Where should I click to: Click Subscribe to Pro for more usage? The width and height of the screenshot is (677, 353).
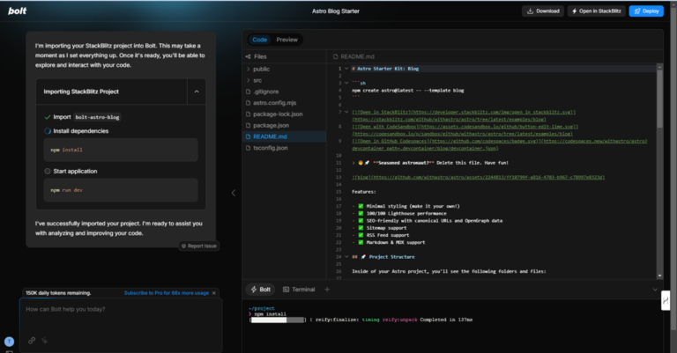click(167, 292)
